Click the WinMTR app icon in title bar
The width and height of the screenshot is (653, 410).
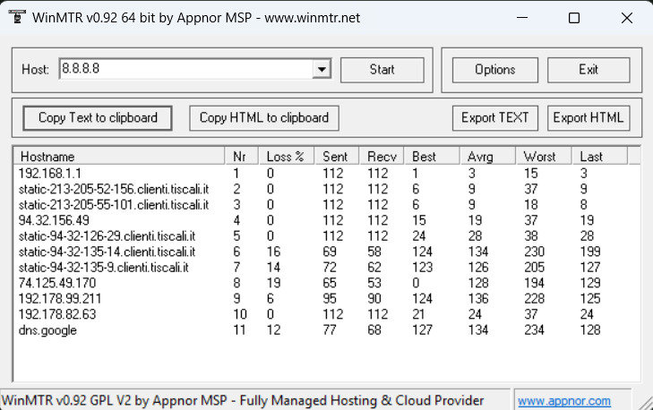coord(17,18)
